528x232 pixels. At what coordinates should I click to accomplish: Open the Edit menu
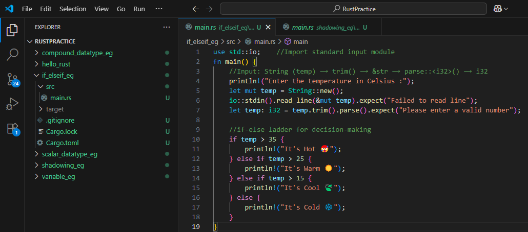pyautogui.click(x=46, y=9)
